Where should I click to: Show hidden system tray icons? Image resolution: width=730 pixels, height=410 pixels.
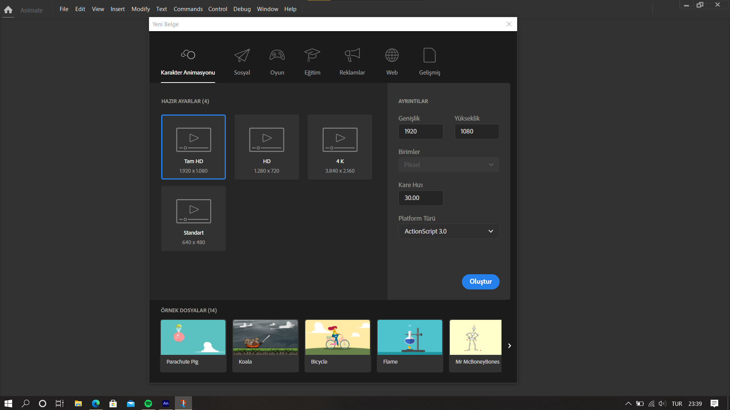click(628, 404)
